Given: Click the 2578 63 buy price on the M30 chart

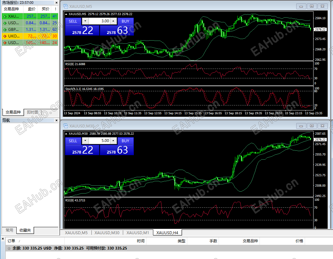Looking at the screenshot, I should pos(117,150).
